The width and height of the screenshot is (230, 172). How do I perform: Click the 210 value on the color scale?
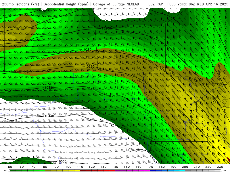coord(197,167)
